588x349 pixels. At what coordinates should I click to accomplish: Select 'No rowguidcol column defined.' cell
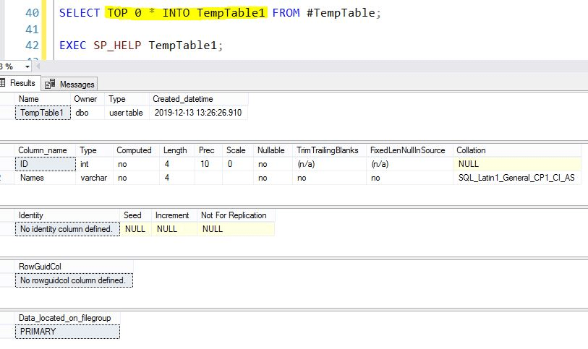point(74,280)
